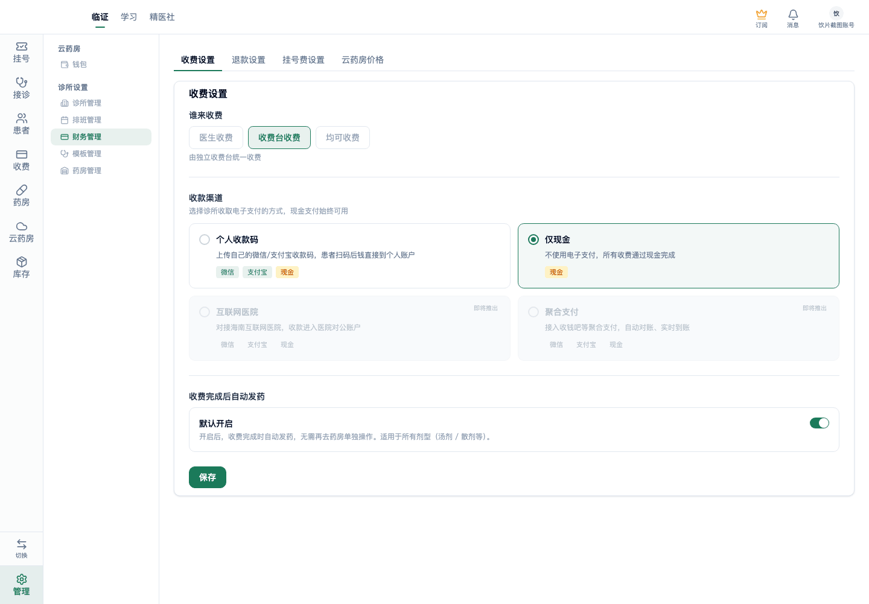
Task: Toggle the 默认开启 auto-dispense switch
Action: click(x=820, y=423)
